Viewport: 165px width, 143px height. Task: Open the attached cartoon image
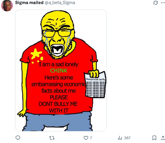pyautogui.click(x=61, y=70)
